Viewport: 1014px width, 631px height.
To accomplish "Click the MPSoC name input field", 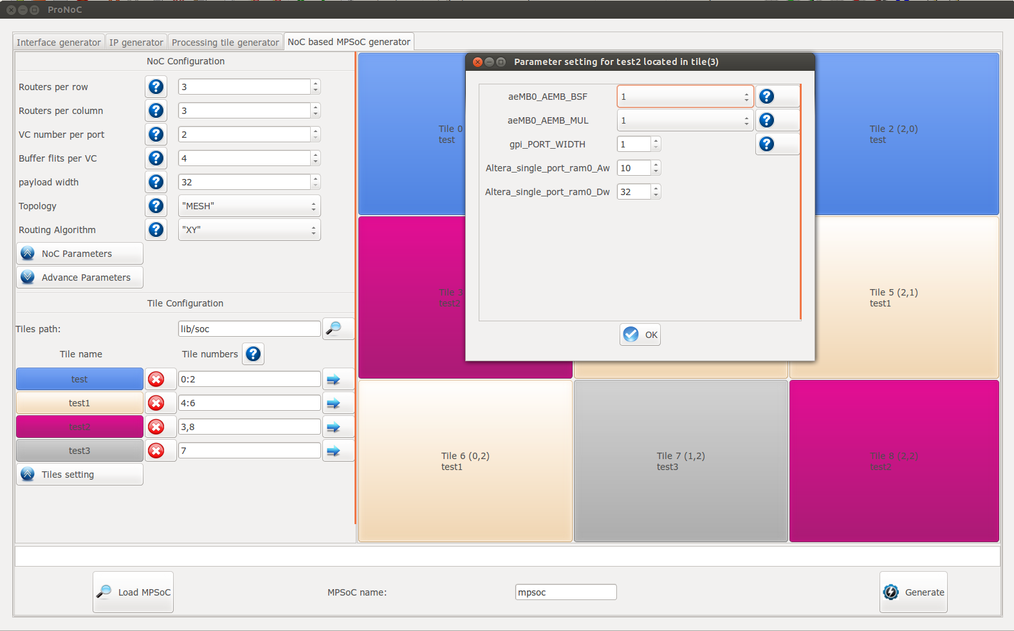I will pyautogui.click(x=566, y=592).
